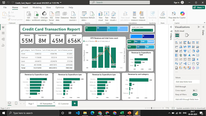Select the Med income slicer tile
This screenshot has height=116, width=206.
132,47
